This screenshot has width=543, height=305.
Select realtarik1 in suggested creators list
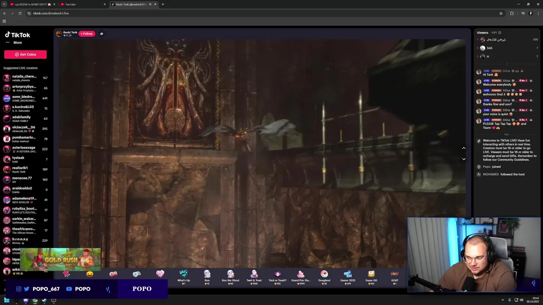pyautogui.click(x=25, y=169)
